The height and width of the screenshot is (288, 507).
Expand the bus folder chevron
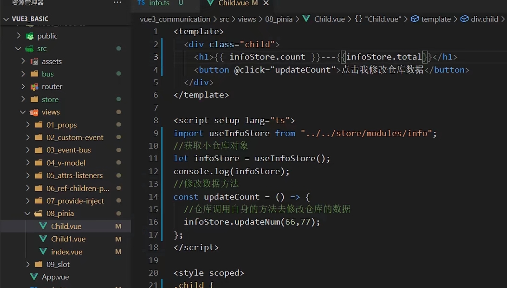point(23,74)
